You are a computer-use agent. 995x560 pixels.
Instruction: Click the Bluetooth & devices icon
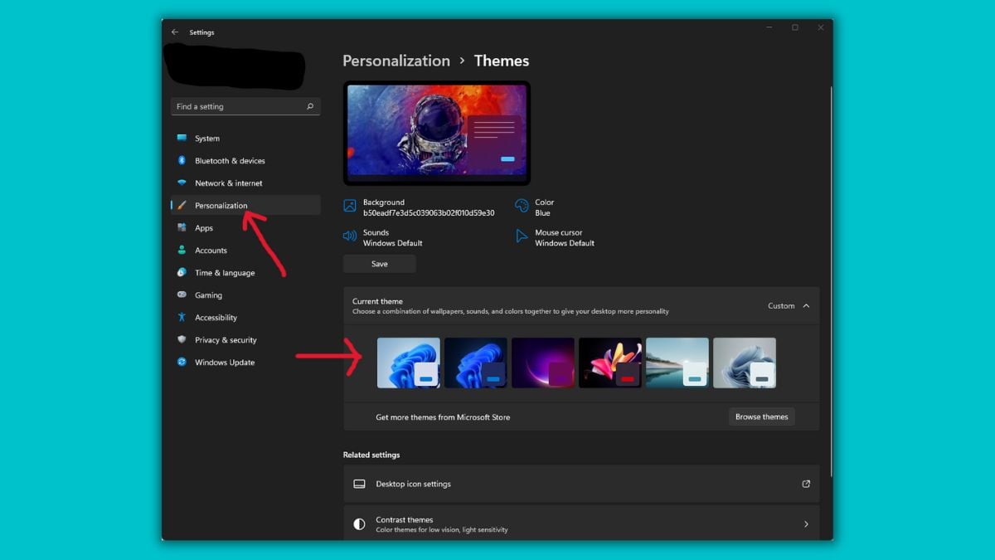[182, 160]
